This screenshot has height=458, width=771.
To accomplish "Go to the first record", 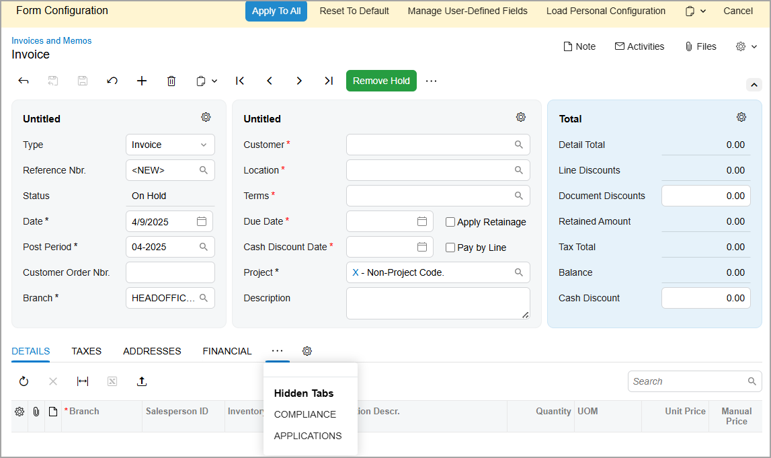I will click(240, 81).
